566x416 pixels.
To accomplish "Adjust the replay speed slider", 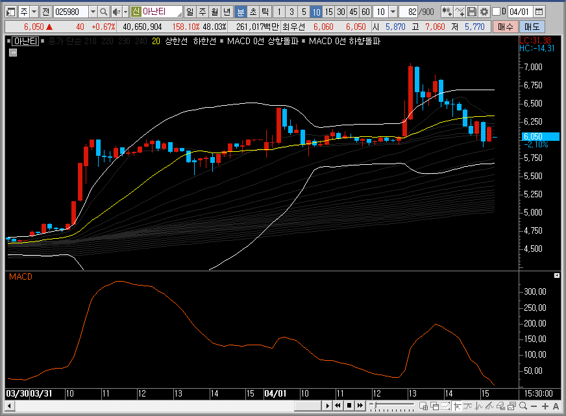I will point(391,406).
